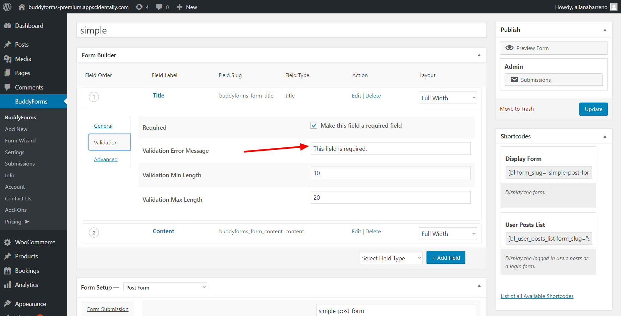Select the Media library icon in sidebar
The image size is (627, 316).
[x=8, y=59]
